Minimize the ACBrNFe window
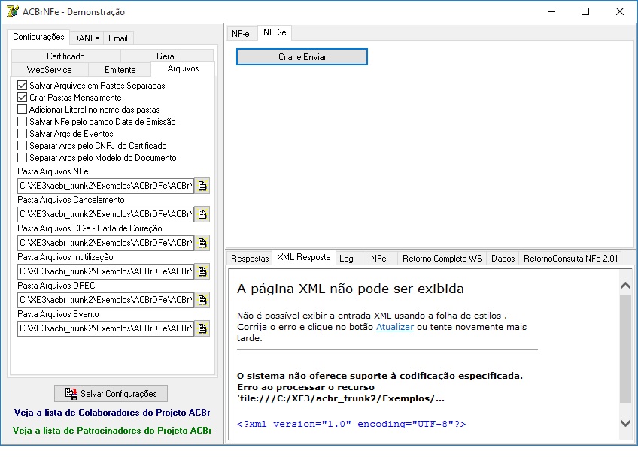Viewport: 638px width, 463px height. (x=551, y=11)
